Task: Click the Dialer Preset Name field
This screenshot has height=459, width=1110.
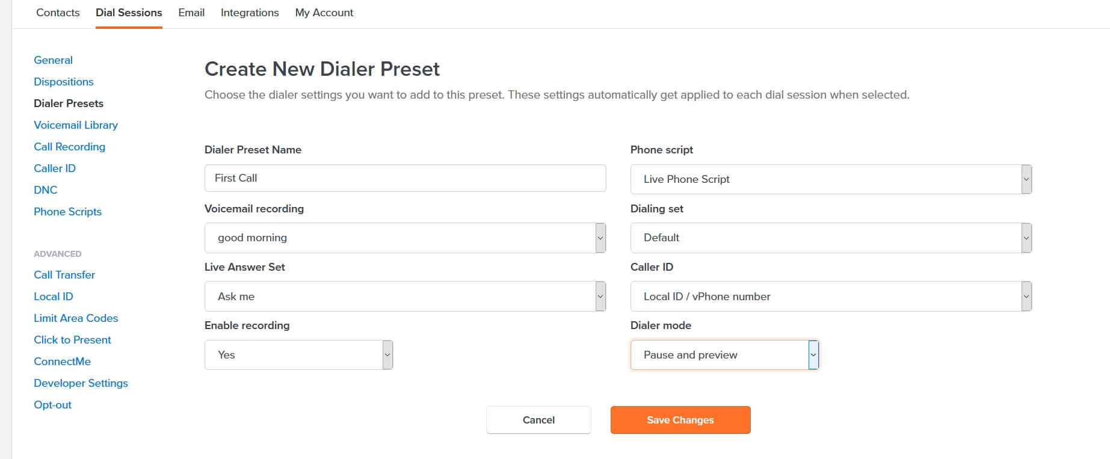Action: 405,178
